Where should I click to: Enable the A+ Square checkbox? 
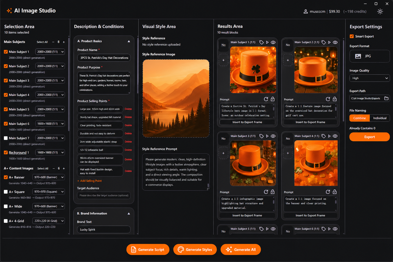click(x=6, y=191)
